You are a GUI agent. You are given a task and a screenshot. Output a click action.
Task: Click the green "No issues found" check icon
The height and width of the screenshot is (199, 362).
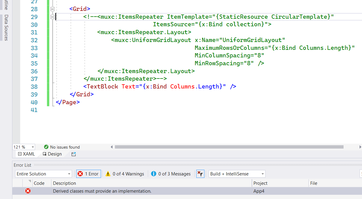46,147
